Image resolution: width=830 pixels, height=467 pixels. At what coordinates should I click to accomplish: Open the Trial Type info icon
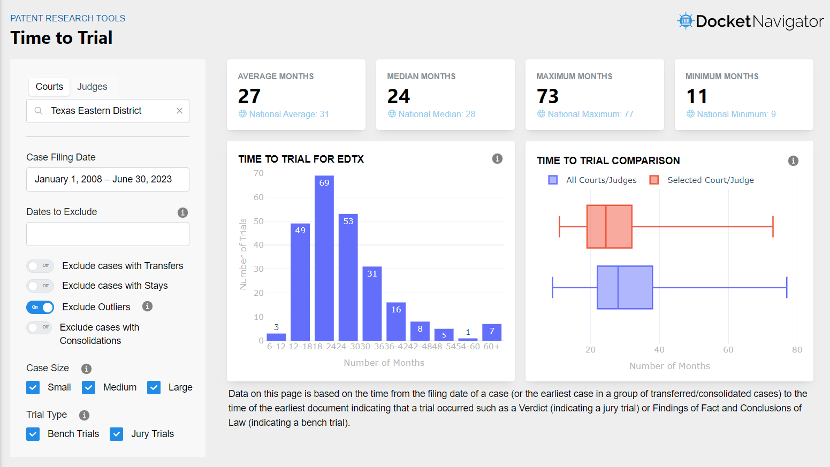tap(84, 415)
